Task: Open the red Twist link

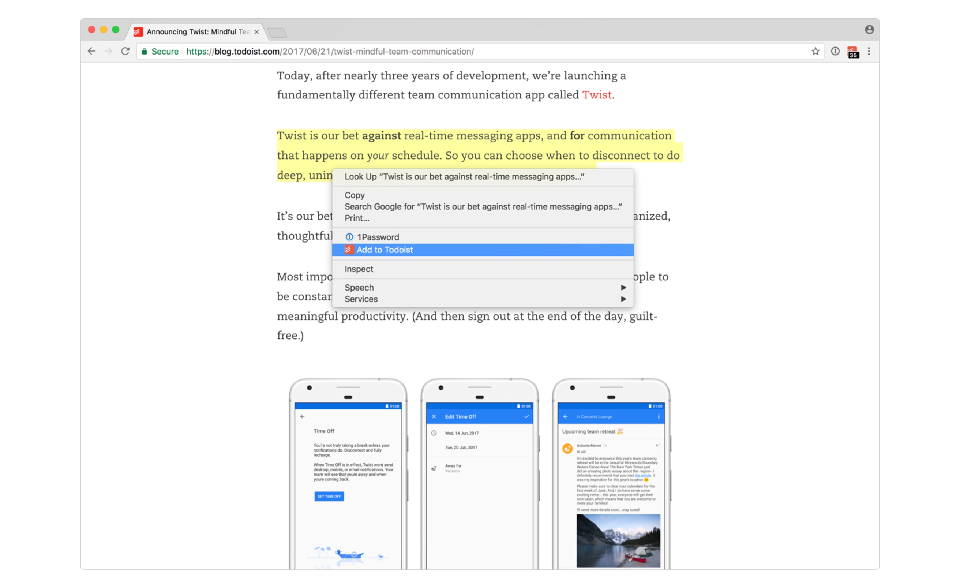Action: (x=596, y=95)
